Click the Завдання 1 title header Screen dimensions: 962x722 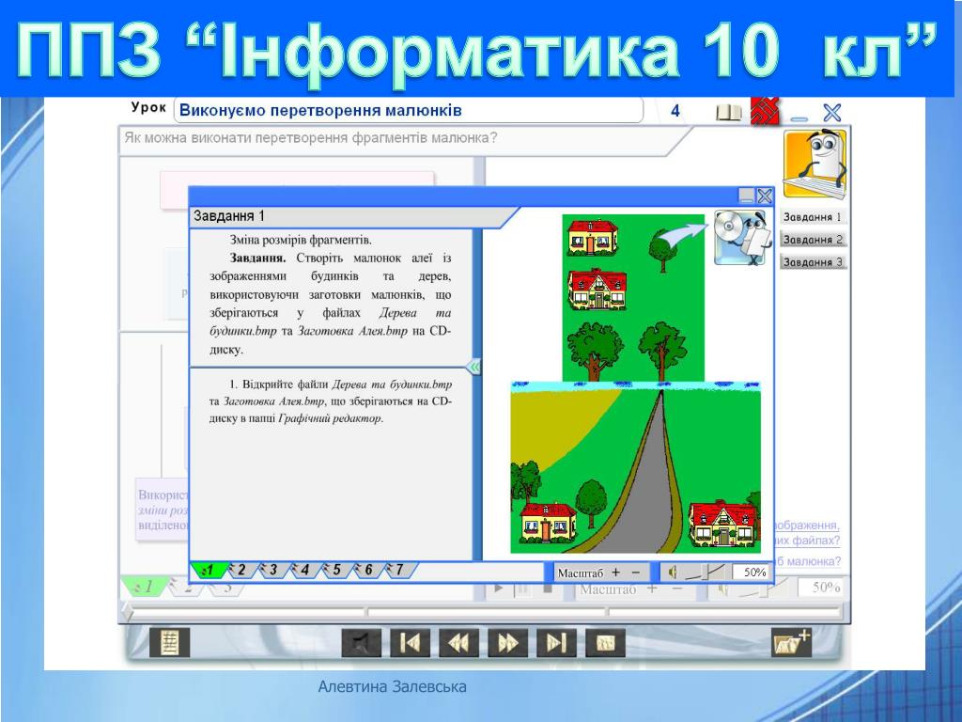click(229, 216)
